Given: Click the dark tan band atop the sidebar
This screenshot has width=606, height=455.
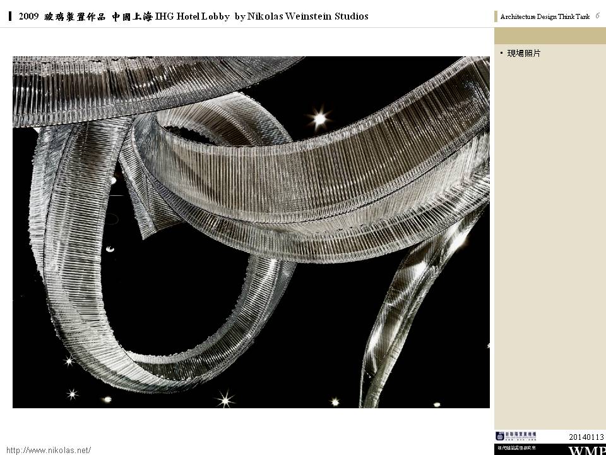Looking at the screenshot, I should (x=549, y=36).
